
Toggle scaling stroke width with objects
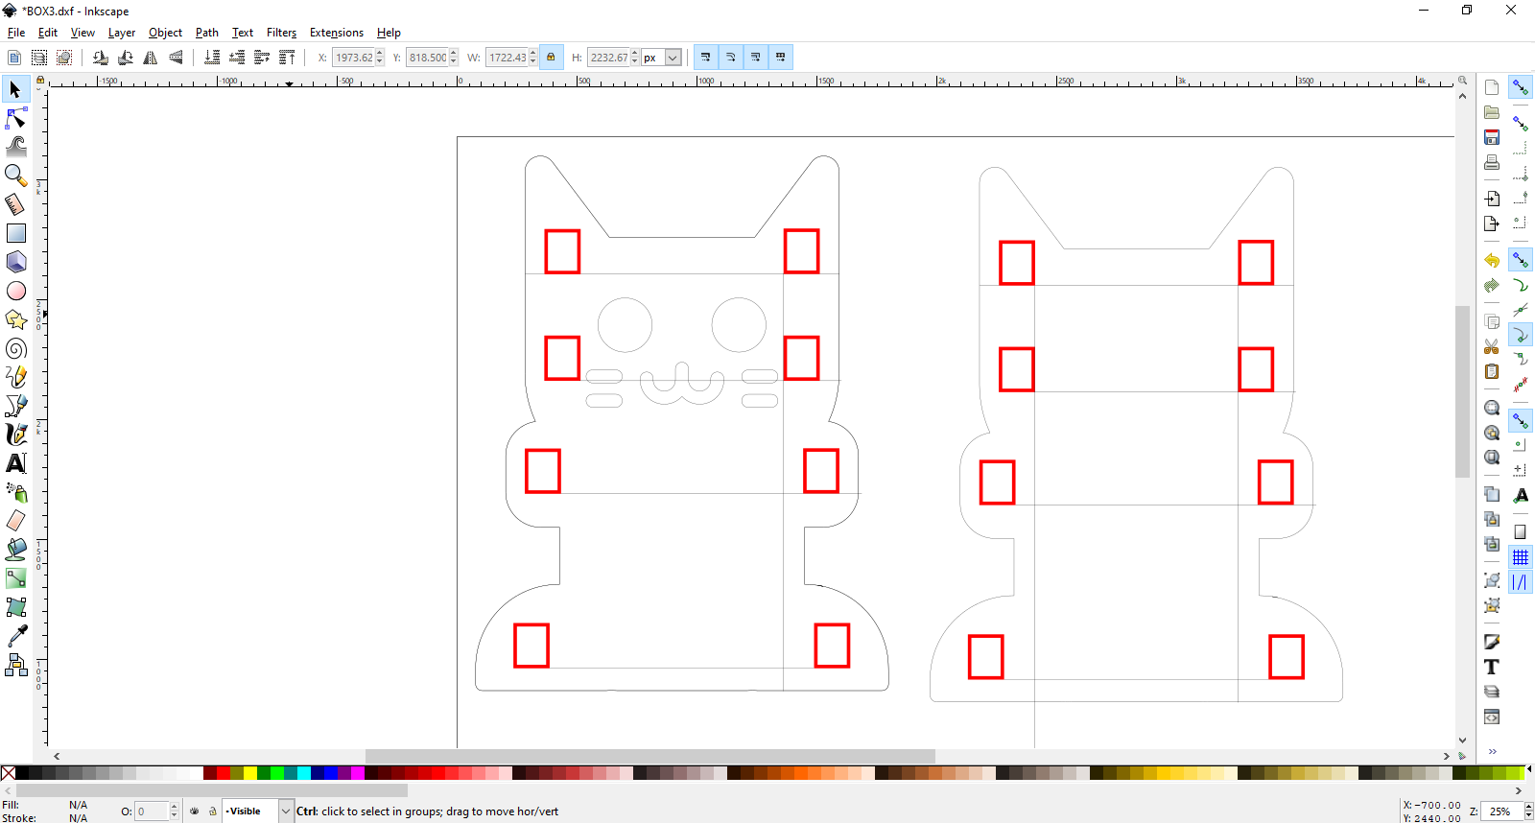pyautogui.click(x=705, y=58)
